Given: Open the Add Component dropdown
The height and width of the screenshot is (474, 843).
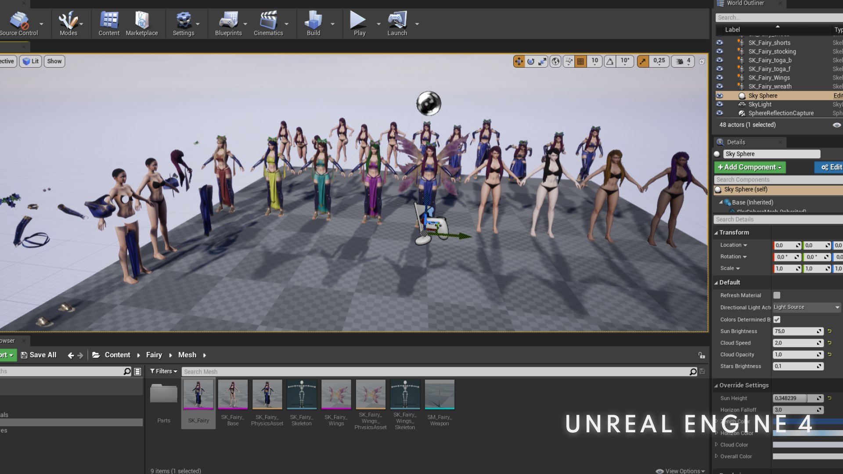Looking at the screenshot, I should click(x=749, y=167).
